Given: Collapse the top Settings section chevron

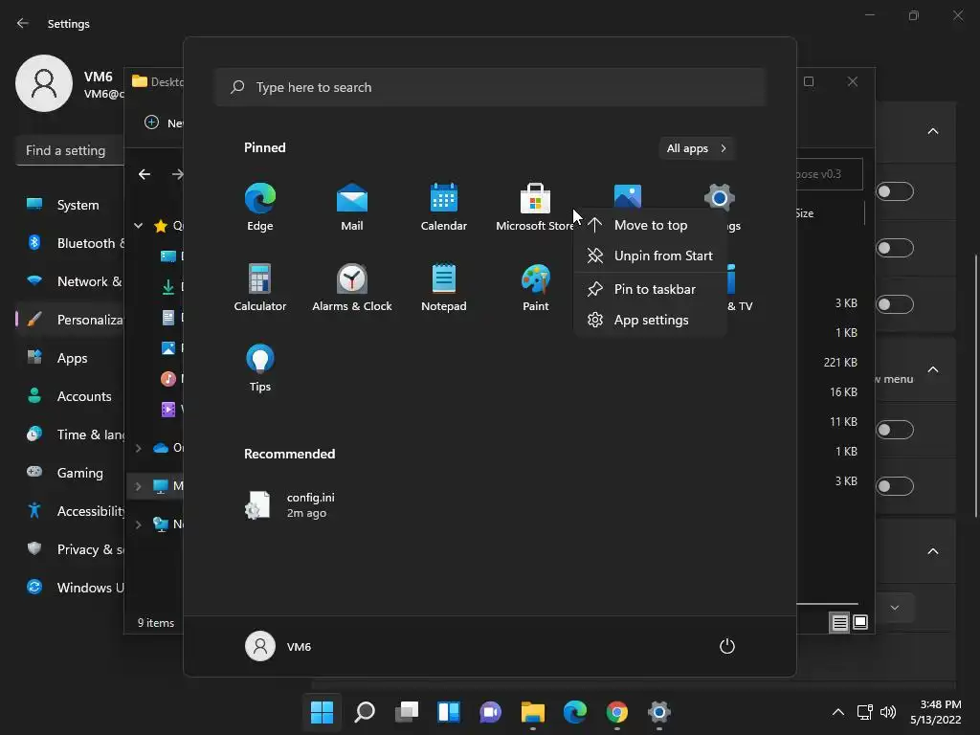Looking at the screenshot, I should [933, 131].
